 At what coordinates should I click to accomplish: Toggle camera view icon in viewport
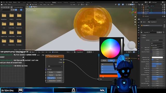tap(135, 22)
